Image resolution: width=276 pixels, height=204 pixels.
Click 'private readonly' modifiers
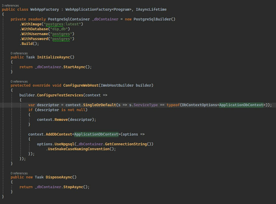tap(28, 19)
